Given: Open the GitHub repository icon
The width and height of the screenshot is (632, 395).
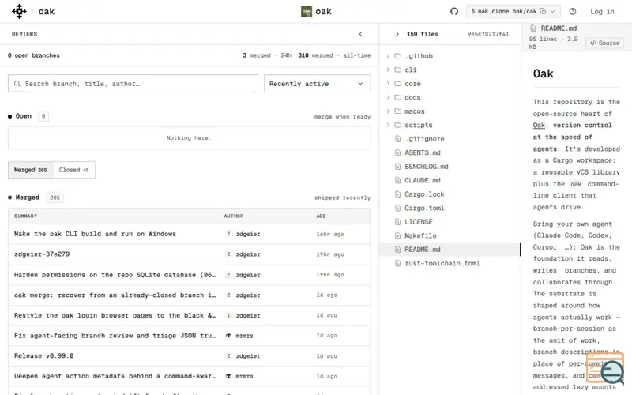Looking at the screenshot, I should click(x=454, y=11).
